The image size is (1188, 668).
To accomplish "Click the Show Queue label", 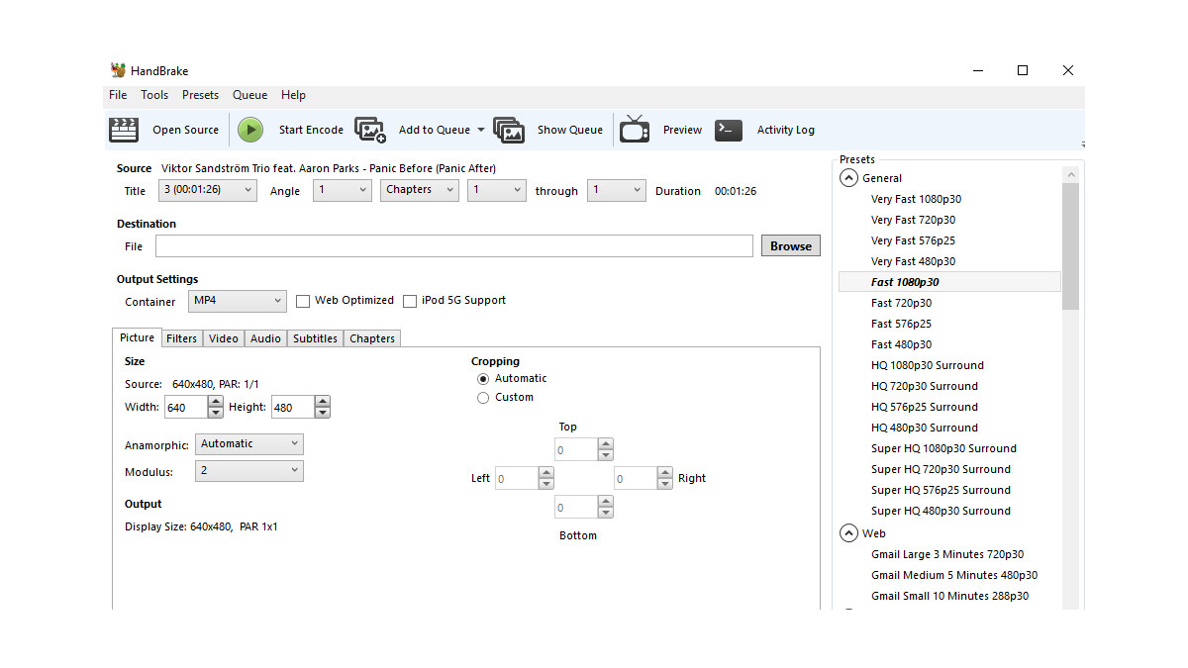I will click(x=570, y=130).
